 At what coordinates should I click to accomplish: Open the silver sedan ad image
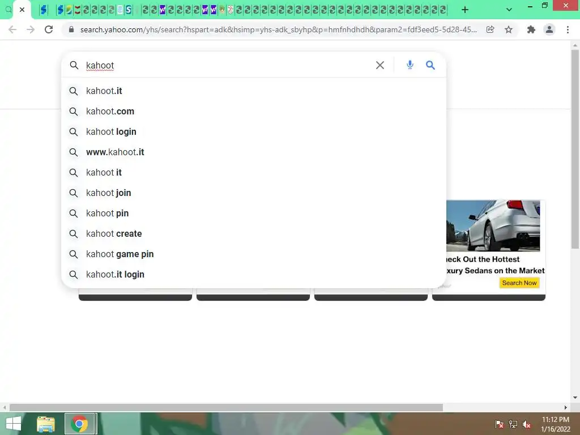tap(493, 226)
